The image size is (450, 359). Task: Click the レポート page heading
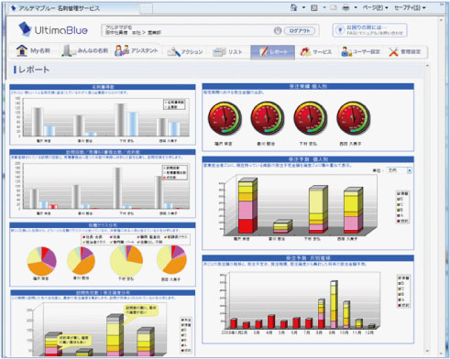pyautogui.click(x=33, y=70)
